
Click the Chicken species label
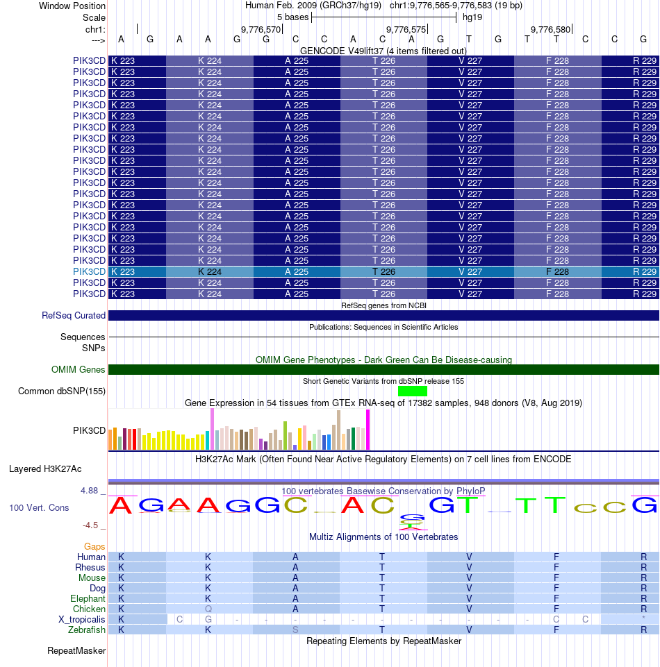[89, 609]
